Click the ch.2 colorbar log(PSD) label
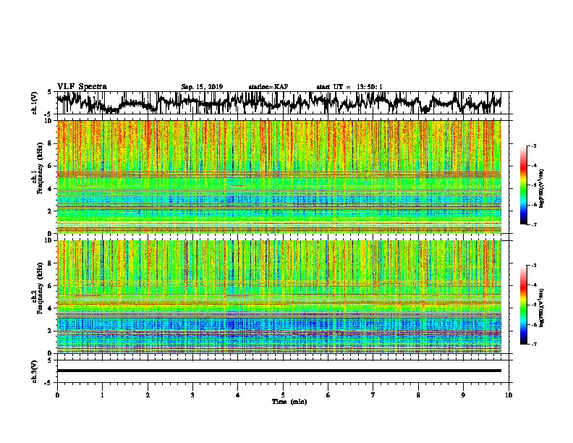The height and width of the screenshot is (443, 573). tap(541, 308)
